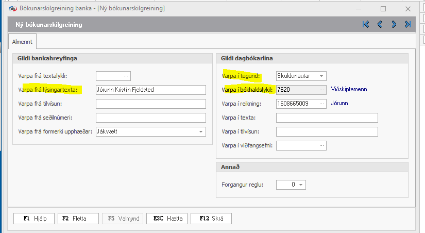This screenshot has width=425, height=233.
Task: Click the Varpa frá lýsingartexta field
Action: coord(150,90)
